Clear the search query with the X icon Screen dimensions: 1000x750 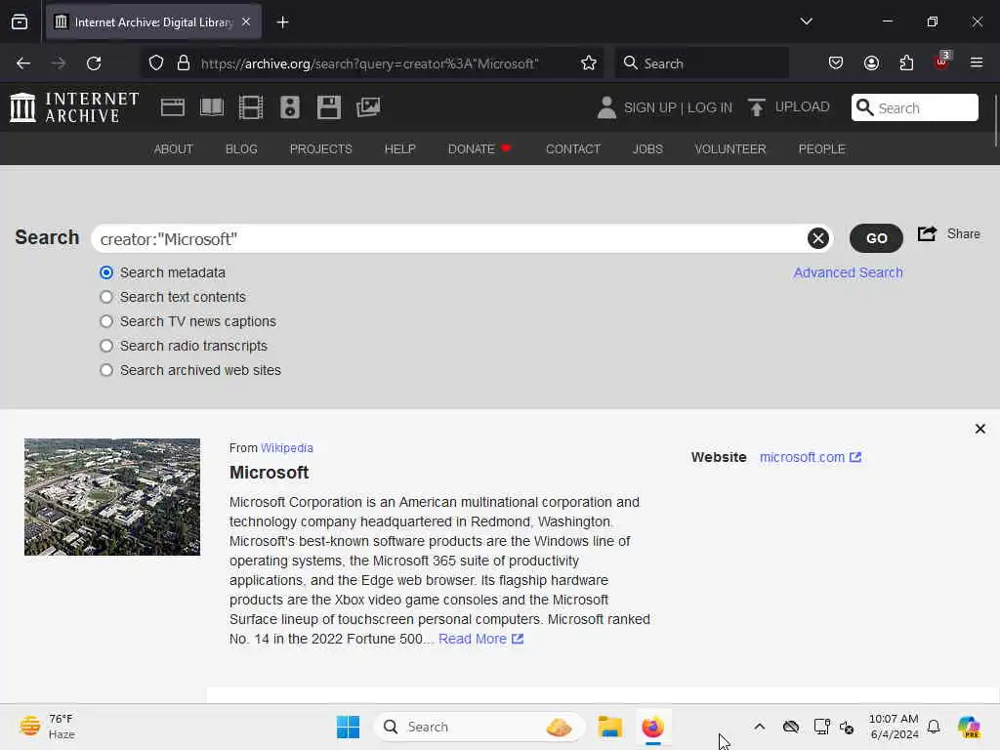pyautogui.click(x=818, y=238)
